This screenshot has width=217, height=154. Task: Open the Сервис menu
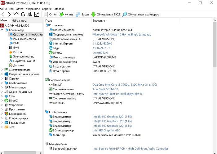coord(46,9)
